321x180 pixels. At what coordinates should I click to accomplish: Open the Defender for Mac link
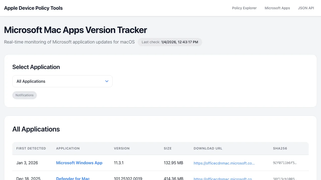[73, 178]
